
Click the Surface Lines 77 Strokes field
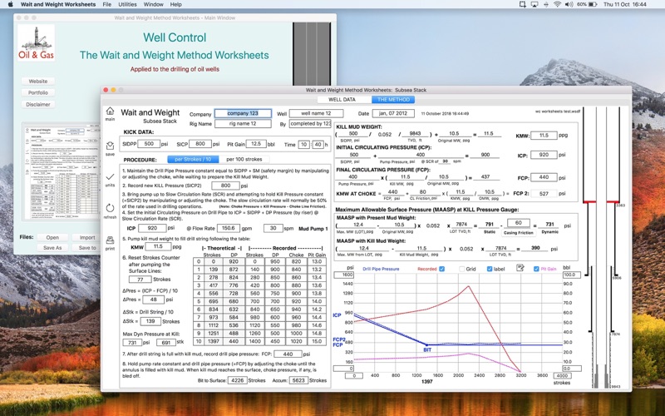140,280
